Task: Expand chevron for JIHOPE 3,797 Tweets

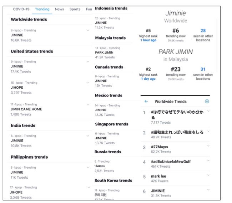Action: 88,83
